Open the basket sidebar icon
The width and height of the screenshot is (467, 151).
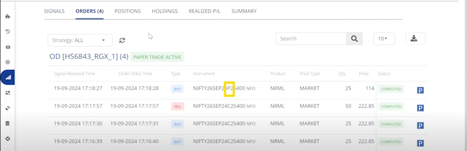(8, 47)
